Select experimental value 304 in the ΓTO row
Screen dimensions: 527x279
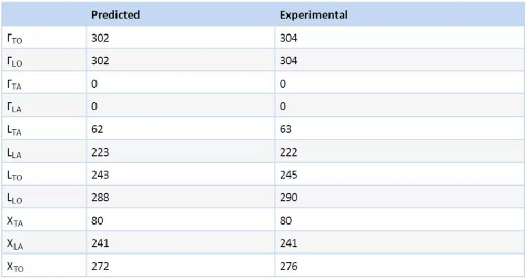point(288,38)
